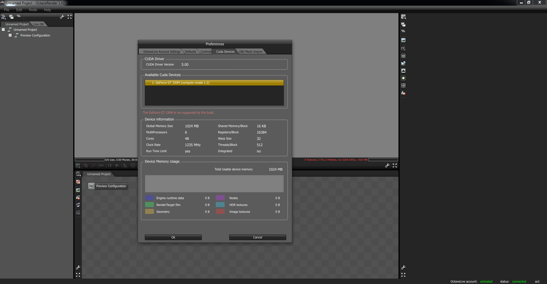Open outliner view options dropdown icon

(x=3, y=17)
